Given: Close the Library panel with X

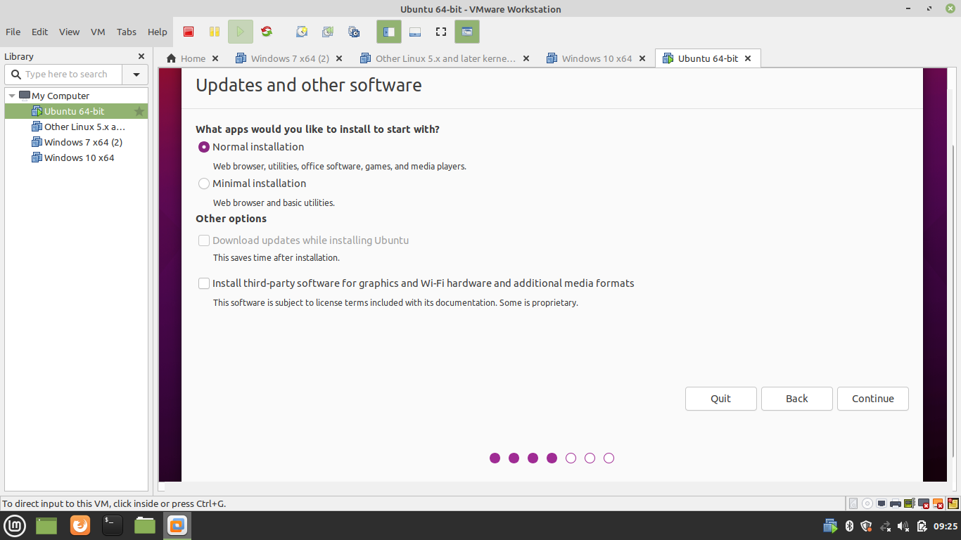Looking at the screenshot, I should click(x=141, y=56).
